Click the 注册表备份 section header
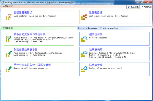This screenshot has height=101, width=153. pos(8,28)
